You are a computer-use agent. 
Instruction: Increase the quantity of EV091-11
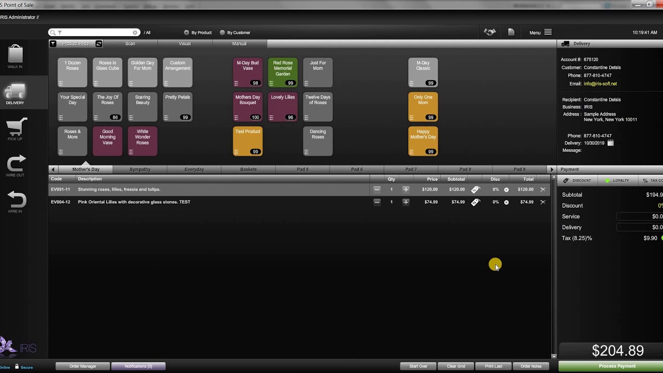click(406, 190)
